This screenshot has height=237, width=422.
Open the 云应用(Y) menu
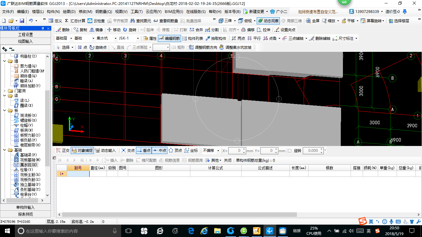pyautogui.click(x=154, y=12)
